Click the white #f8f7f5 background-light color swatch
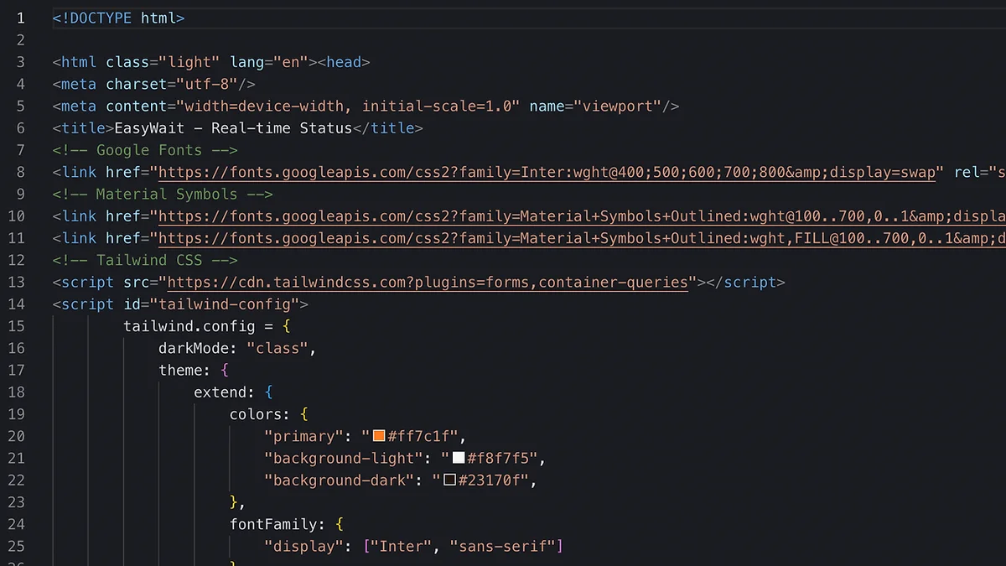The width and height of the screenshot is (1006, 566). pos(459,458)
